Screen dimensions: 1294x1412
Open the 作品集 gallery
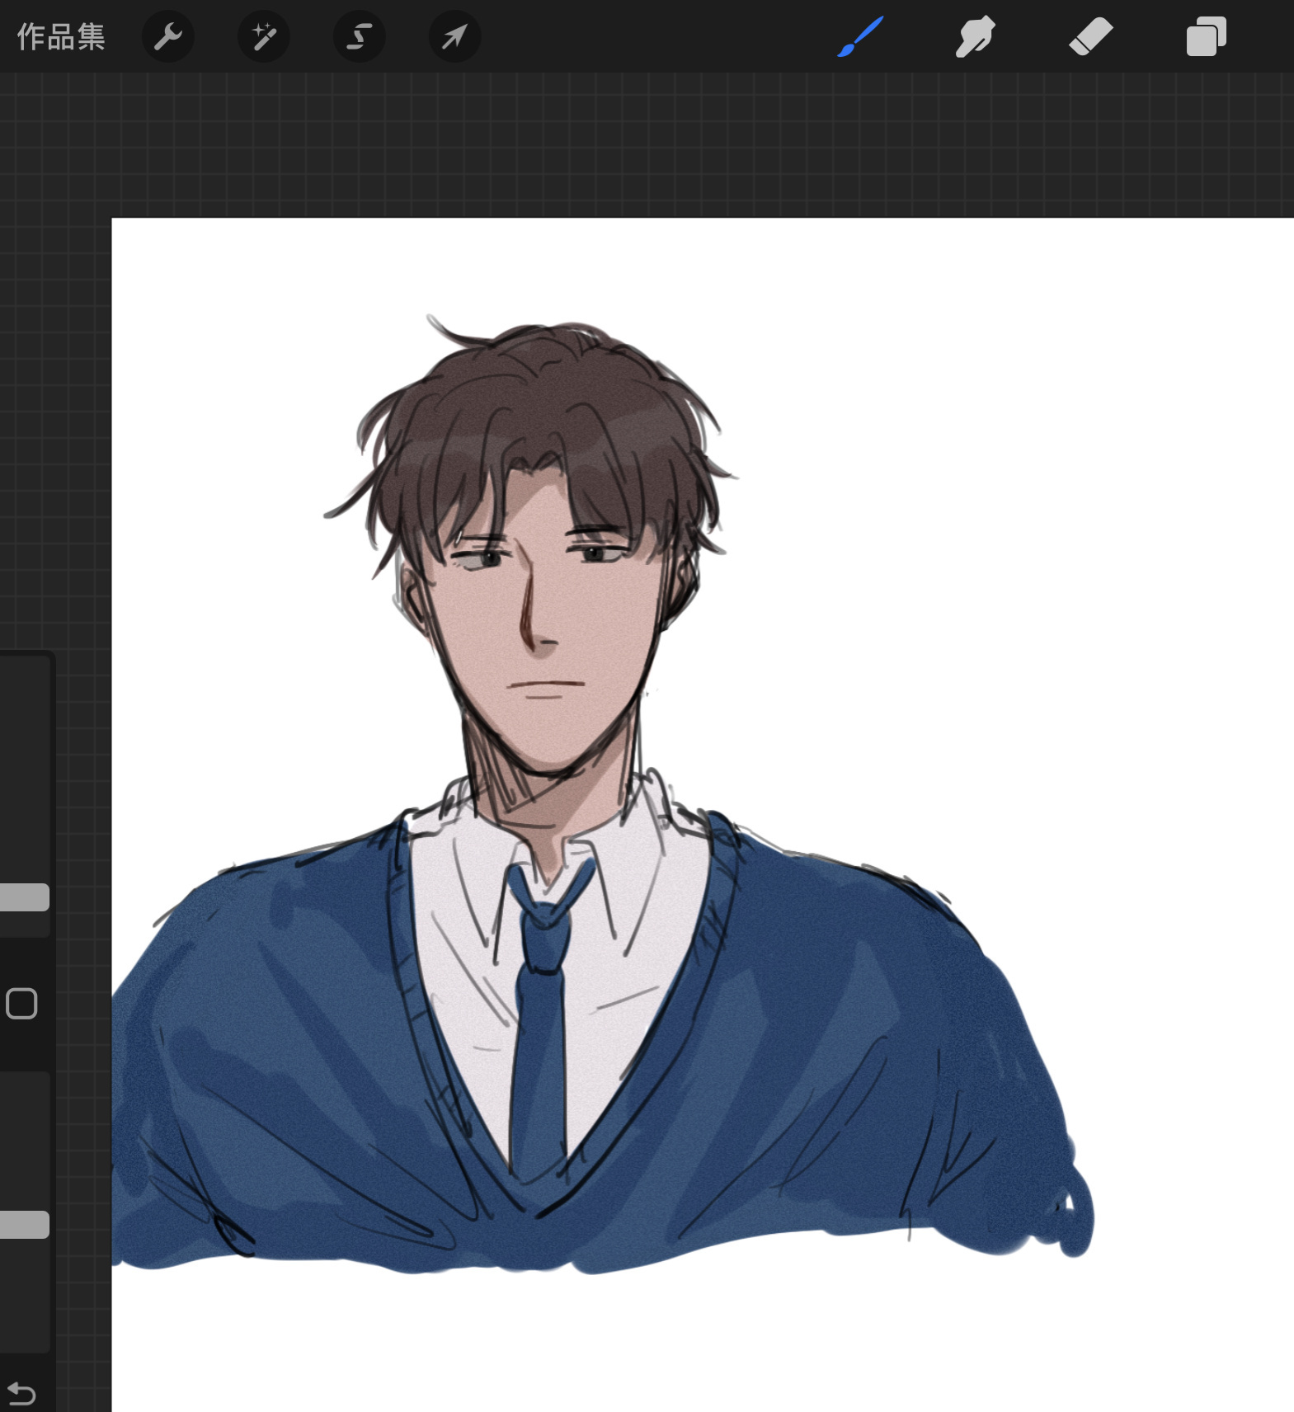coord(61,37)
